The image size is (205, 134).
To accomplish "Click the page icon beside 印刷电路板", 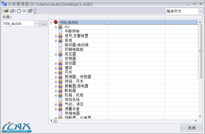I will coord(60,50).
